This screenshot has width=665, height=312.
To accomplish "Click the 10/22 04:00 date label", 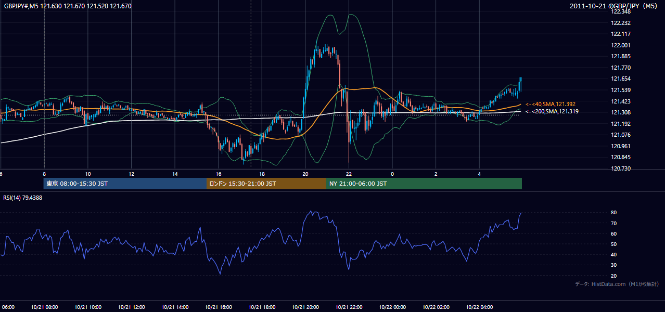I will coord(479,307).
